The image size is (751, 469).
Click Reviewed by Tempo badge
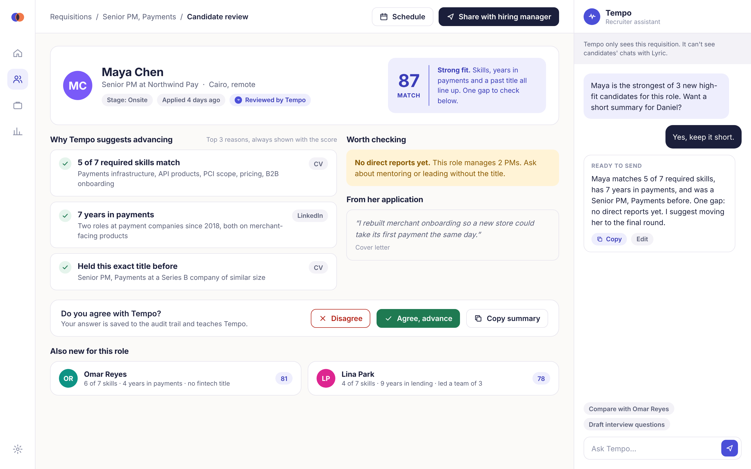point(270,100)
